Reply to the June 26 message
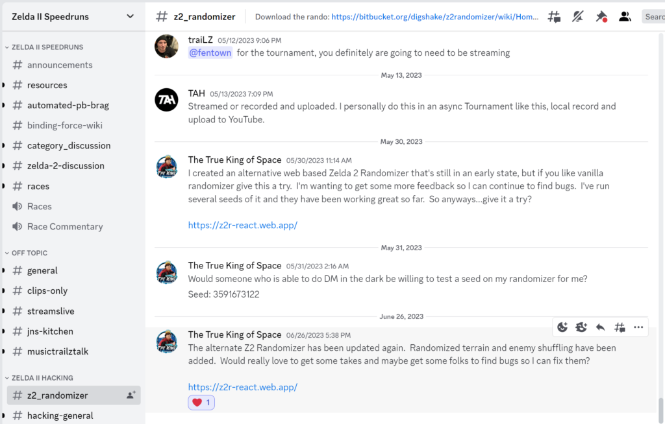This screenshot has width=665, height=424. 601,327
